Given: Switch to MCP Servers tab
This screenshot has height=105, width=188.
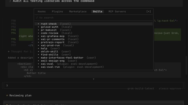Looking at the screenshot, I should click(117, 12).
